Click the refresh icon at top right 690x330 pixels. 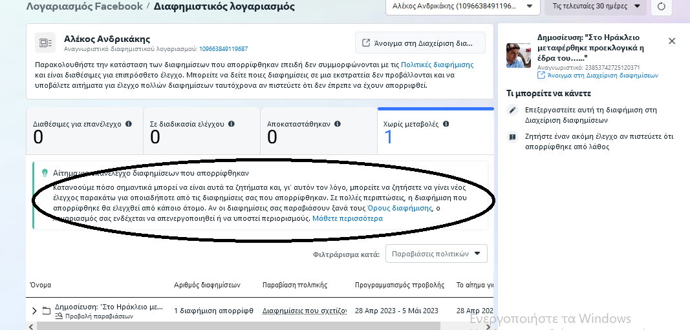[661, 7]
